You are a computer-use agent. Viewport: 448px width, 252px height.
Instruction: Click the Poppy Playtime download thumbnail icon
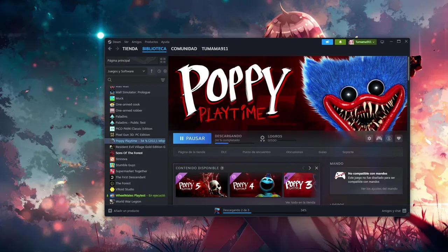pyautogui.click(x=217, y=210)
